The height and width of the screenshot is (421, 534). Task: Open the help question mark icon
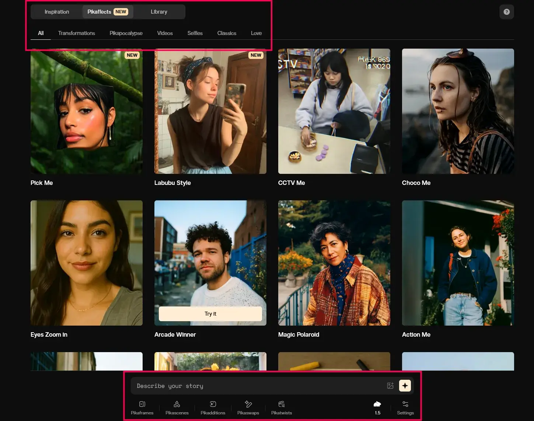[x=506, y=12]
